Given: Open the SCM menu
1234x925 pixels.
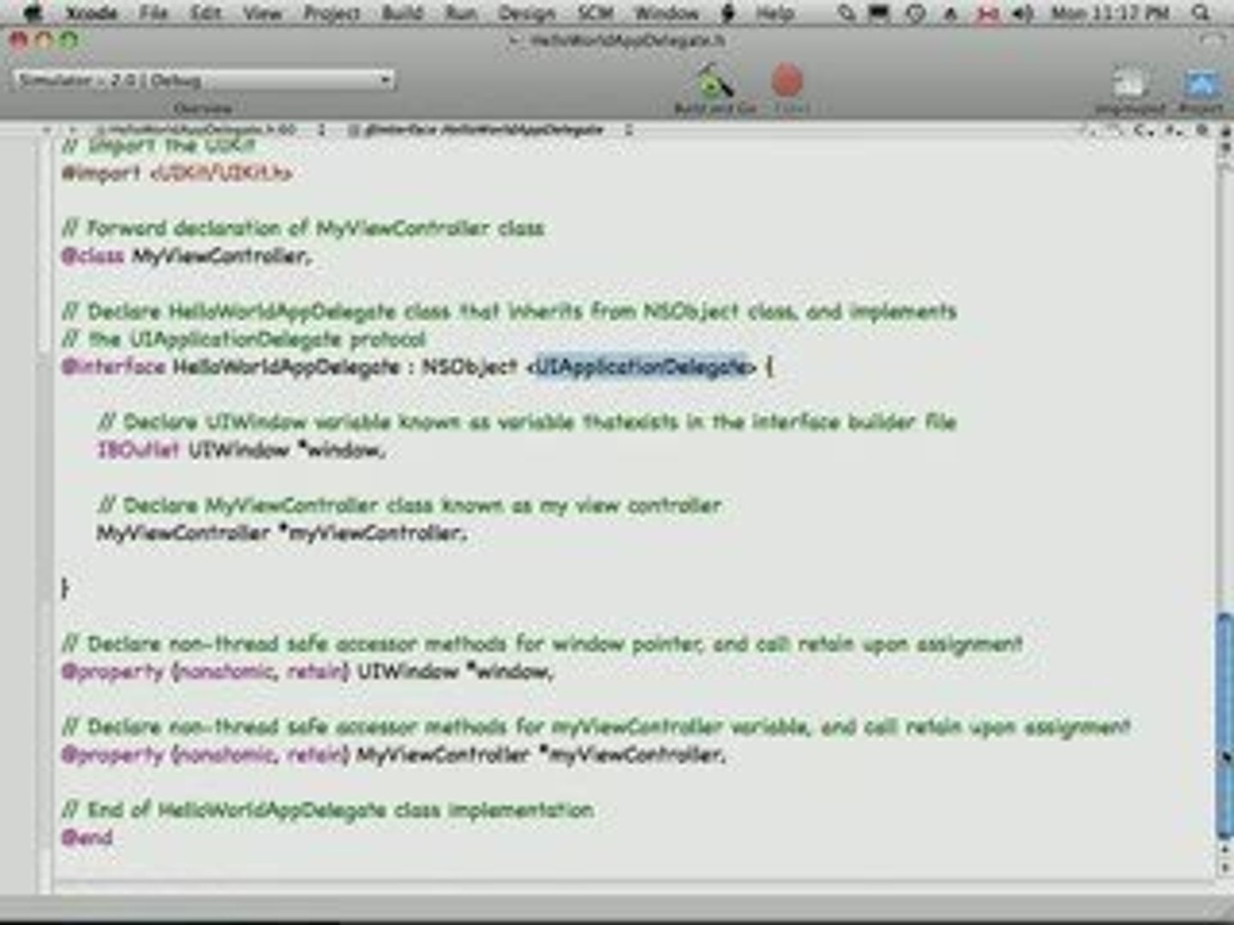Looking at the screenshot, I should [x=596, y=13].
